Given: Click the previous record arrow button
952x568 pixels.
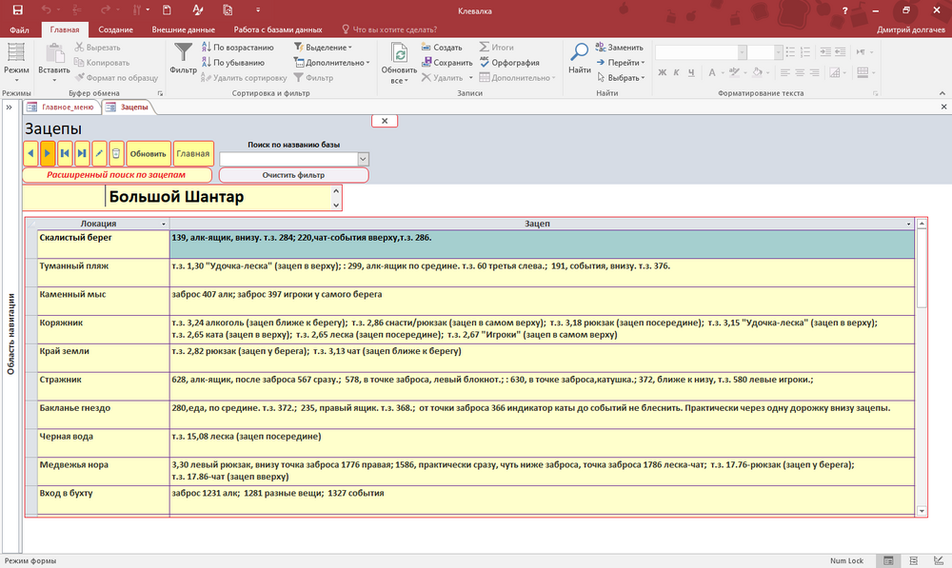Looking at the screenshot, I should coord(31,153).
